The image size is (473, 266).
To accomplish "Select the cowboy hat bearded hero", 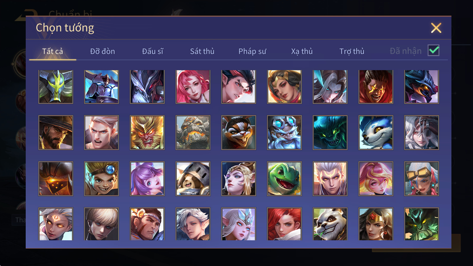I will pos(56,132).
